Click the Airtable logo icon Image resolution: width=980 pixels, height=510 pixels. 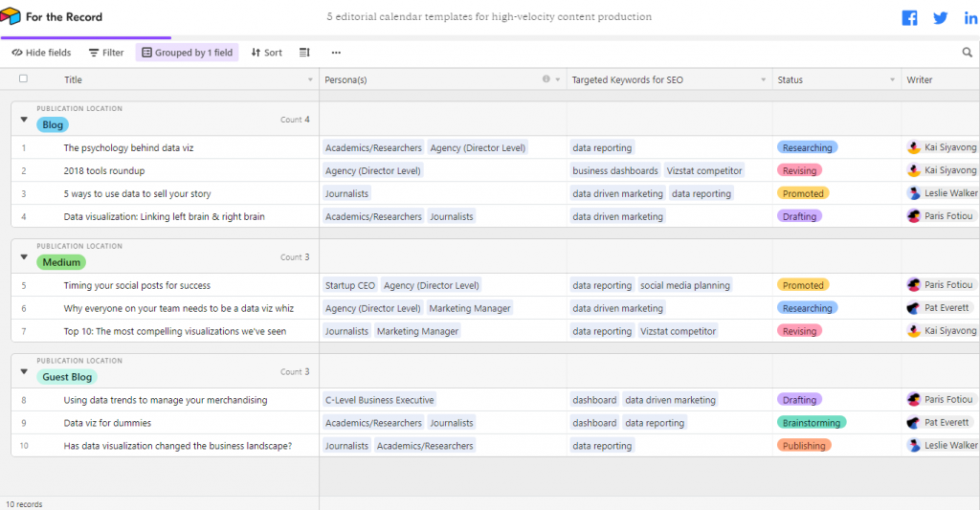click(11, 17)
